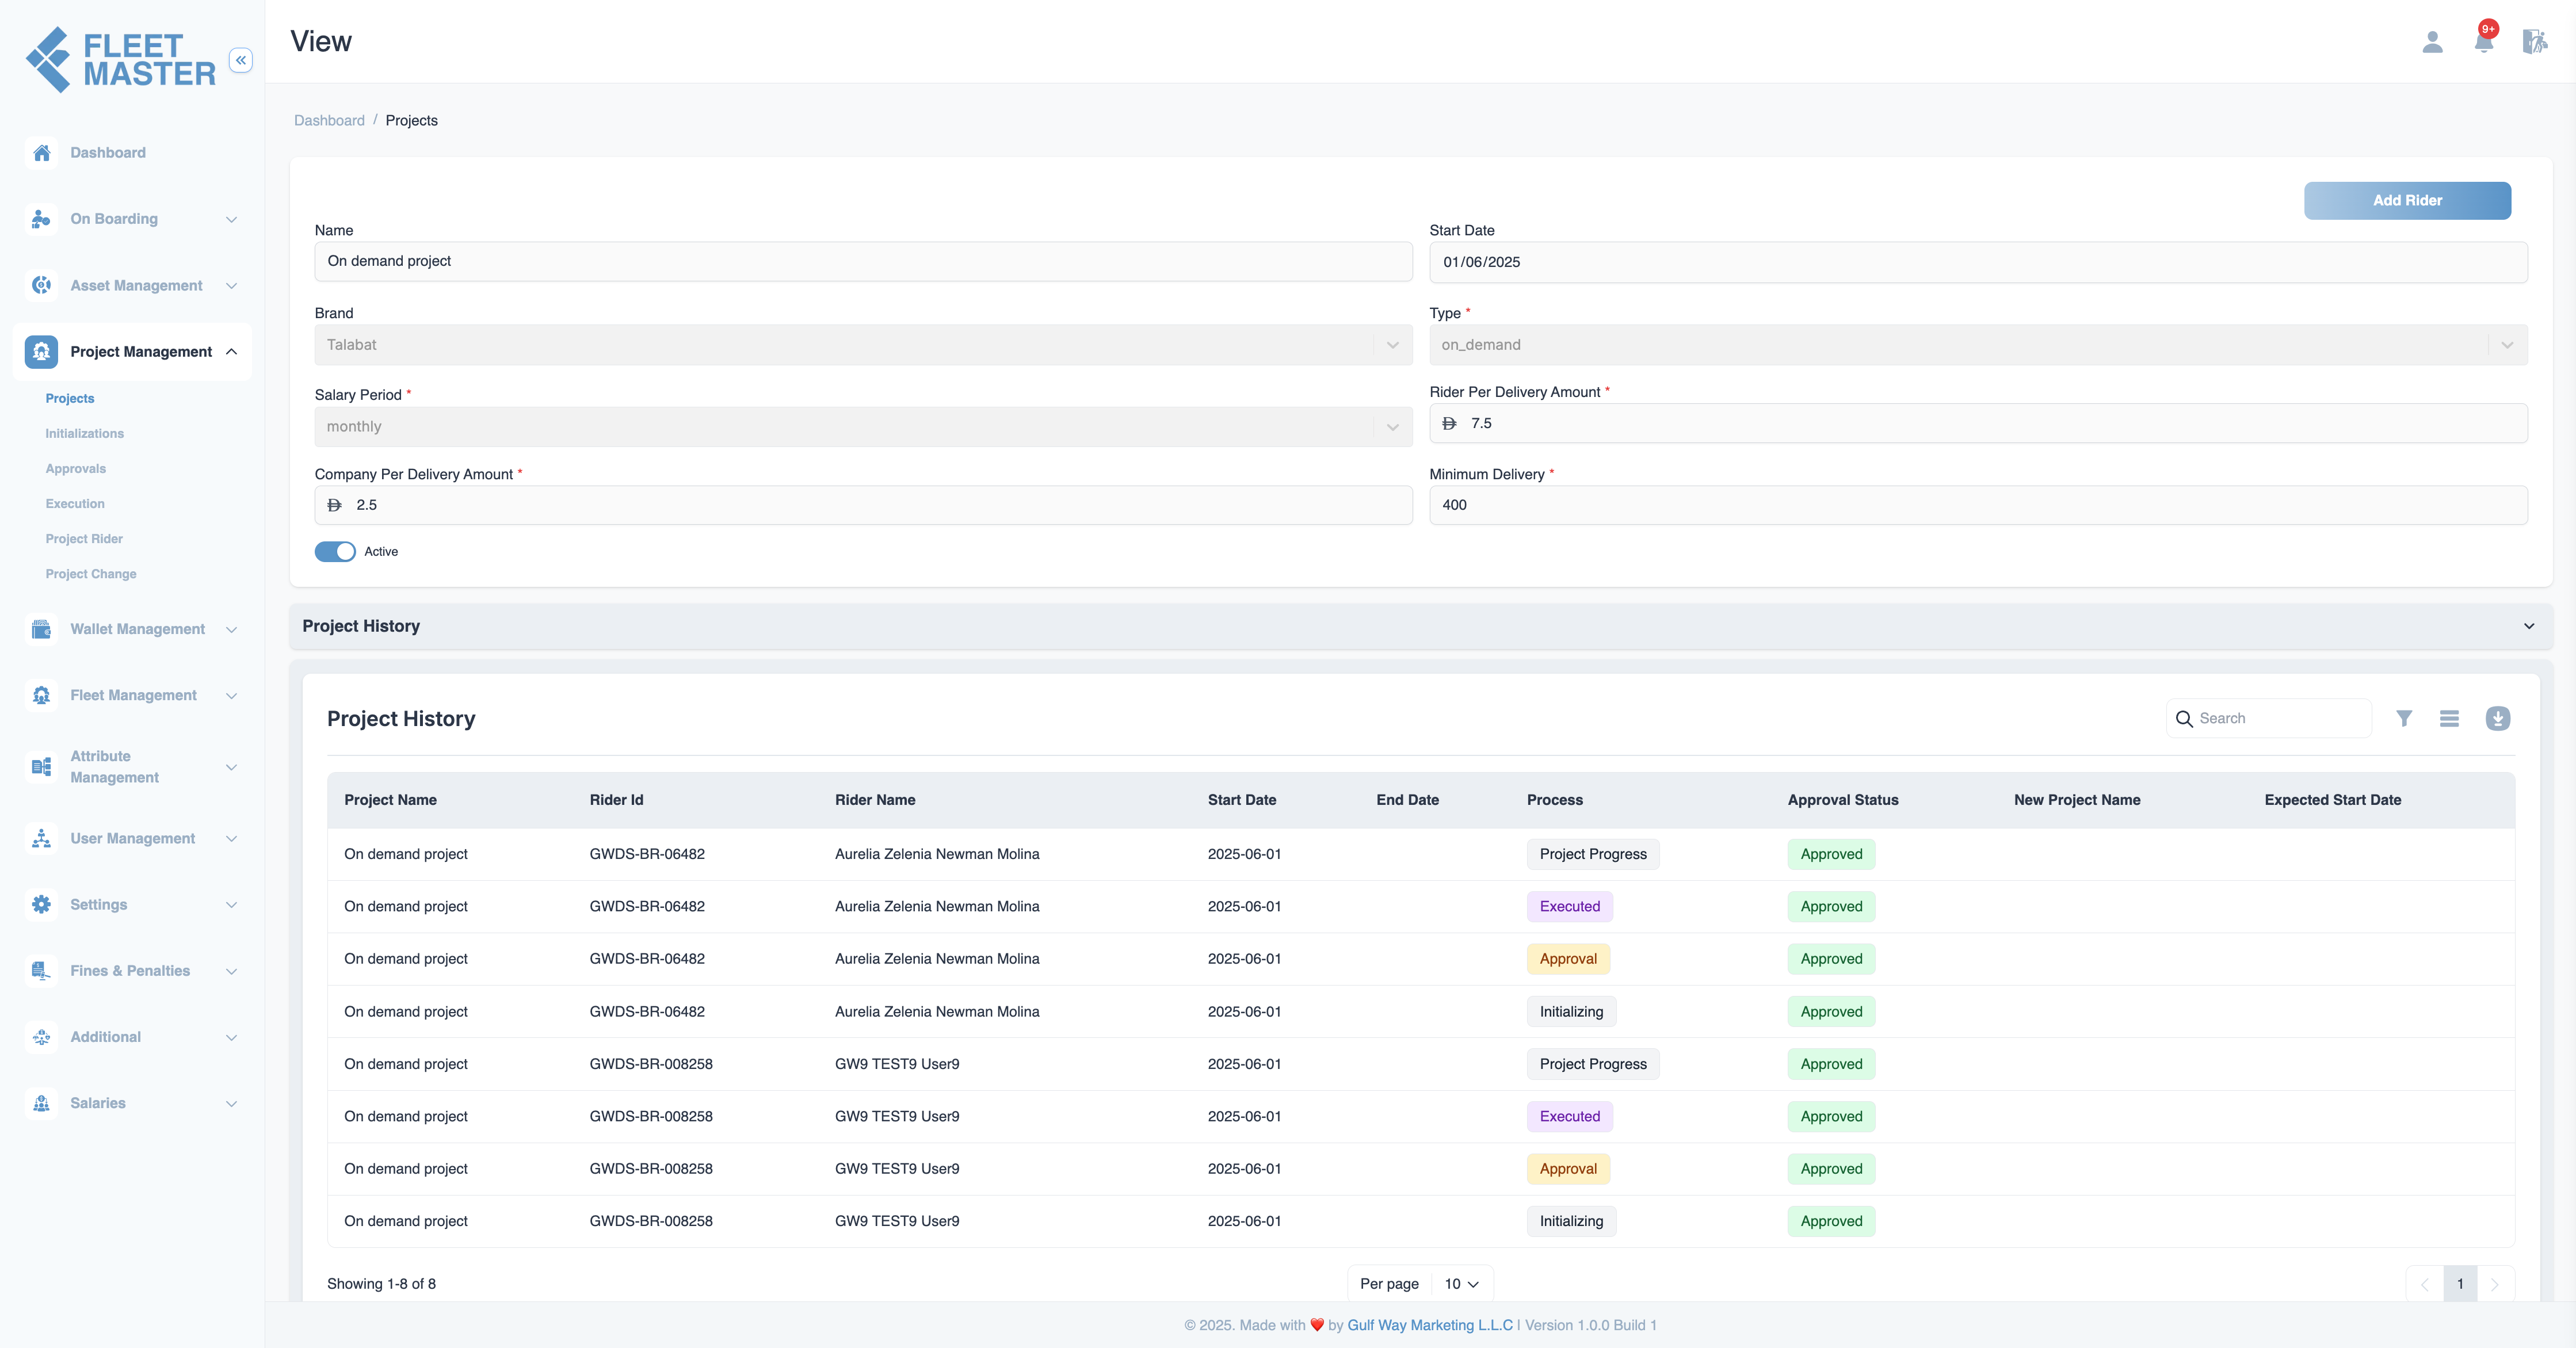Open the Initializations submenu item
This screenshot has height=1348, width=2576.
point(85,433)
